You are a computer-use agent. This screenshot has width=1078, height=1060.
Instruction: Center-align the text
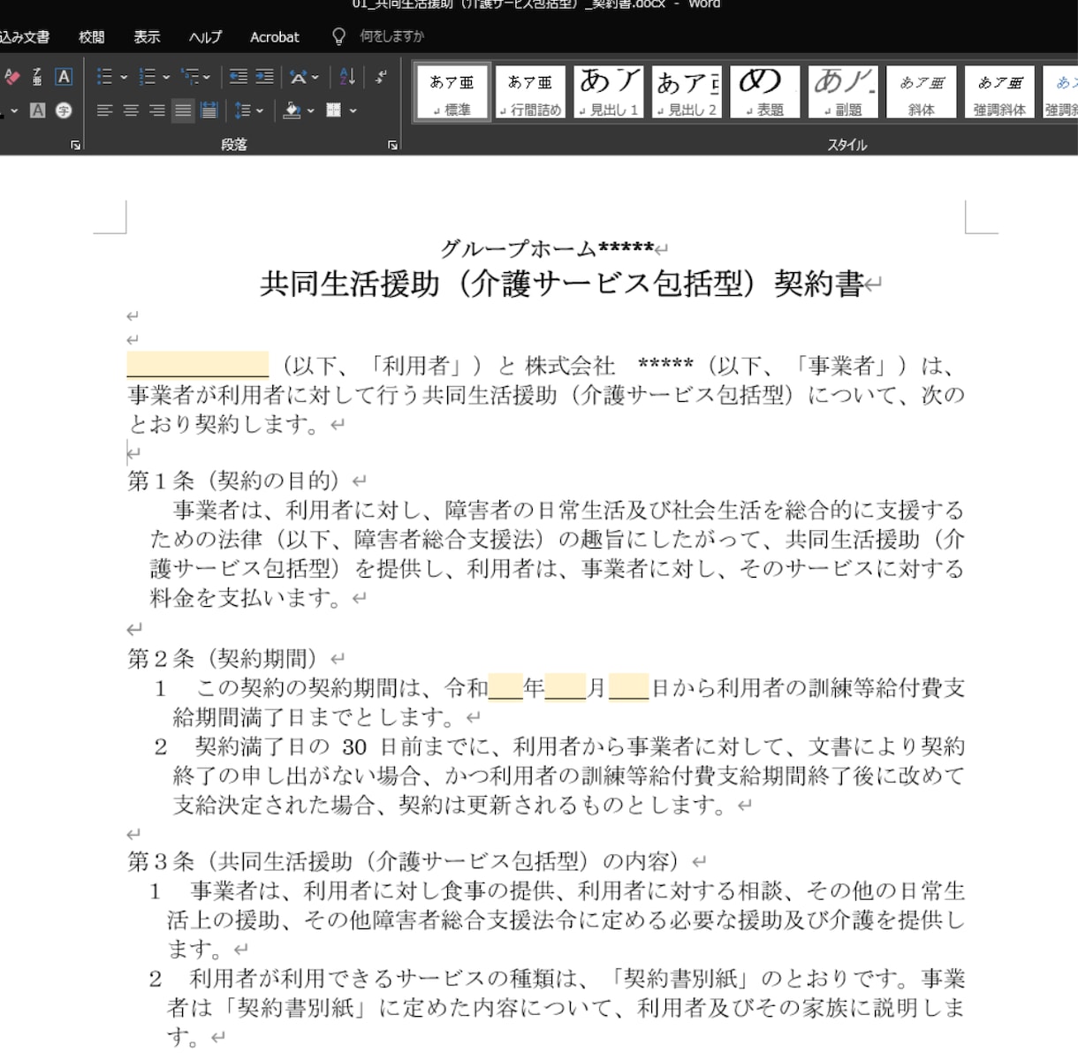click(131, 110)
